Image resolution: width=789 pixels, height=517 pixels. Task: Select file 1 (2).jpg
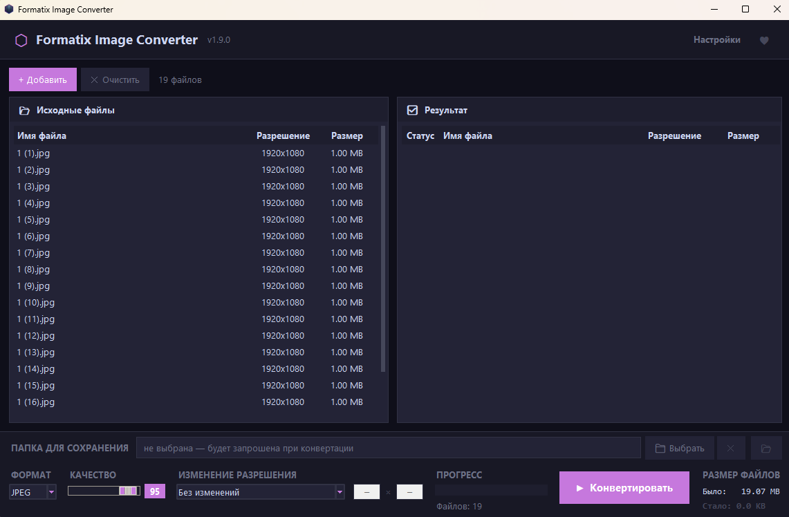[x=197, y=169]
